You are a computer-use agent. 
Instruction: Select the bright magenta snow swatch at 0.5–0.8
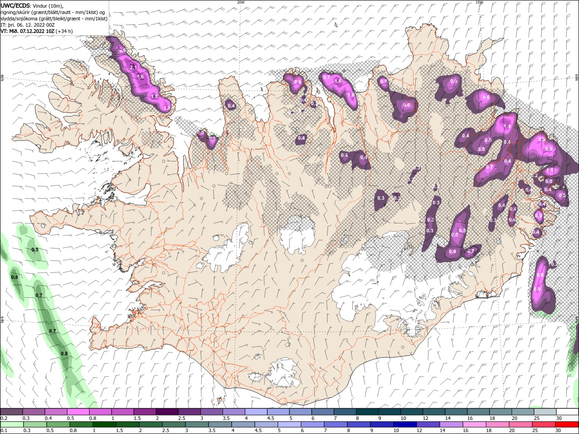[x=78, y=411]
